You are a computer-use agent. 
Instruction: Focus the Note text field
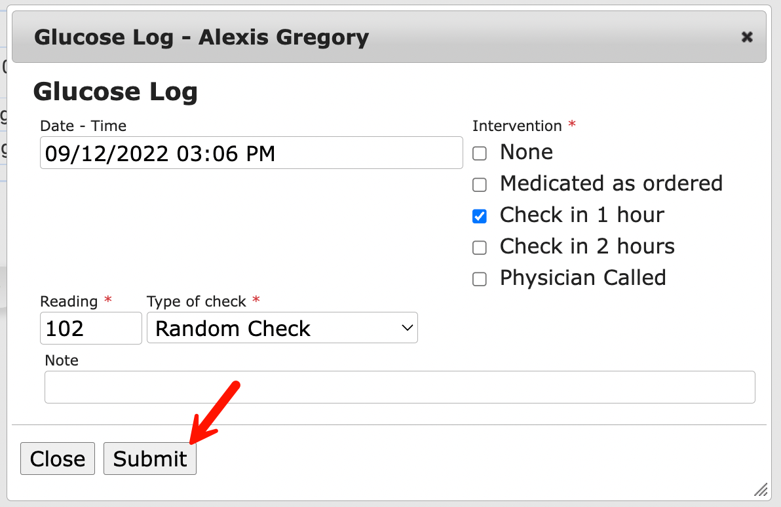pos(400,387)
